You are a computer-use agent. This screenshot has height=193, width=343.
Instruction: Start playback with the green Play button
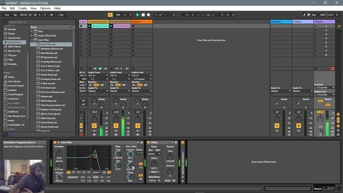138,15
